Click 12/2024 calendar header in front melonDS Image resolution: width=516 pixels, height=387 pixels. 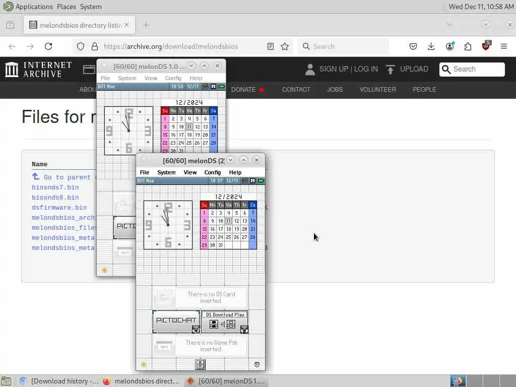(228, 197)
